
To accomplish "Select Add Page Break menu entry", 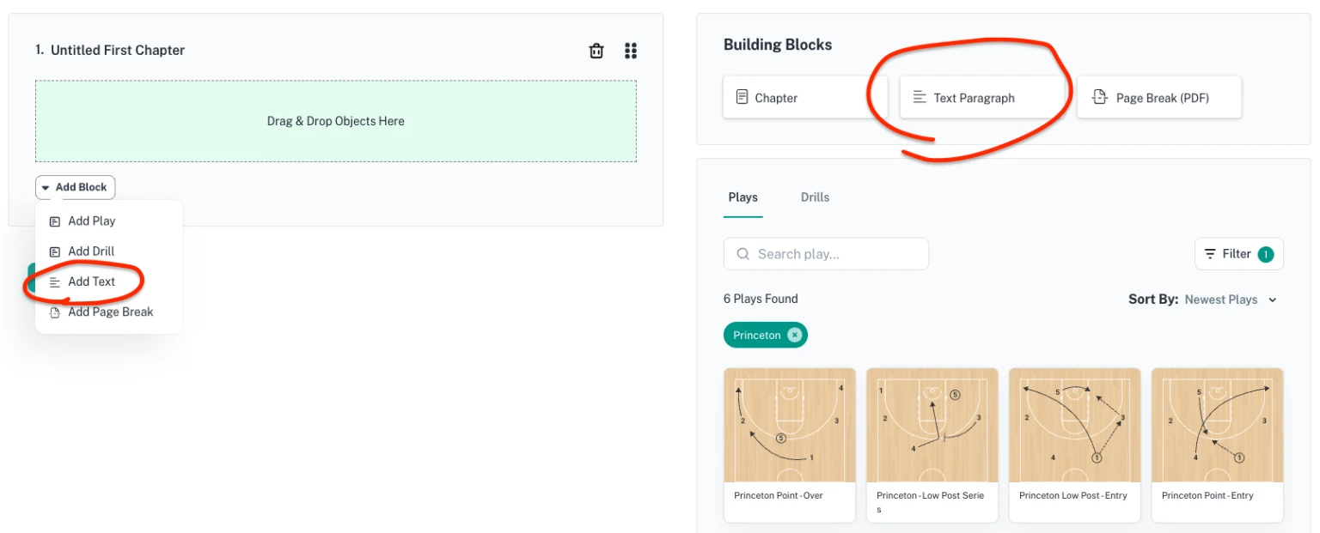I will [110, 312].
